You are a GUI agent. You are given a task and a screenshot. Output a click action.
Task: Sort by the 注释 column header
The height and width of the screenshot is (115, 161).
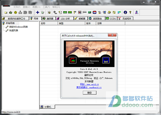tap(111, 23)
